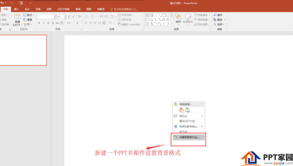Screen dimensions: 293x166
Task: Open 形状效果 Shape Effects menu
Action: pyautogui.click(x=202, y=24)
